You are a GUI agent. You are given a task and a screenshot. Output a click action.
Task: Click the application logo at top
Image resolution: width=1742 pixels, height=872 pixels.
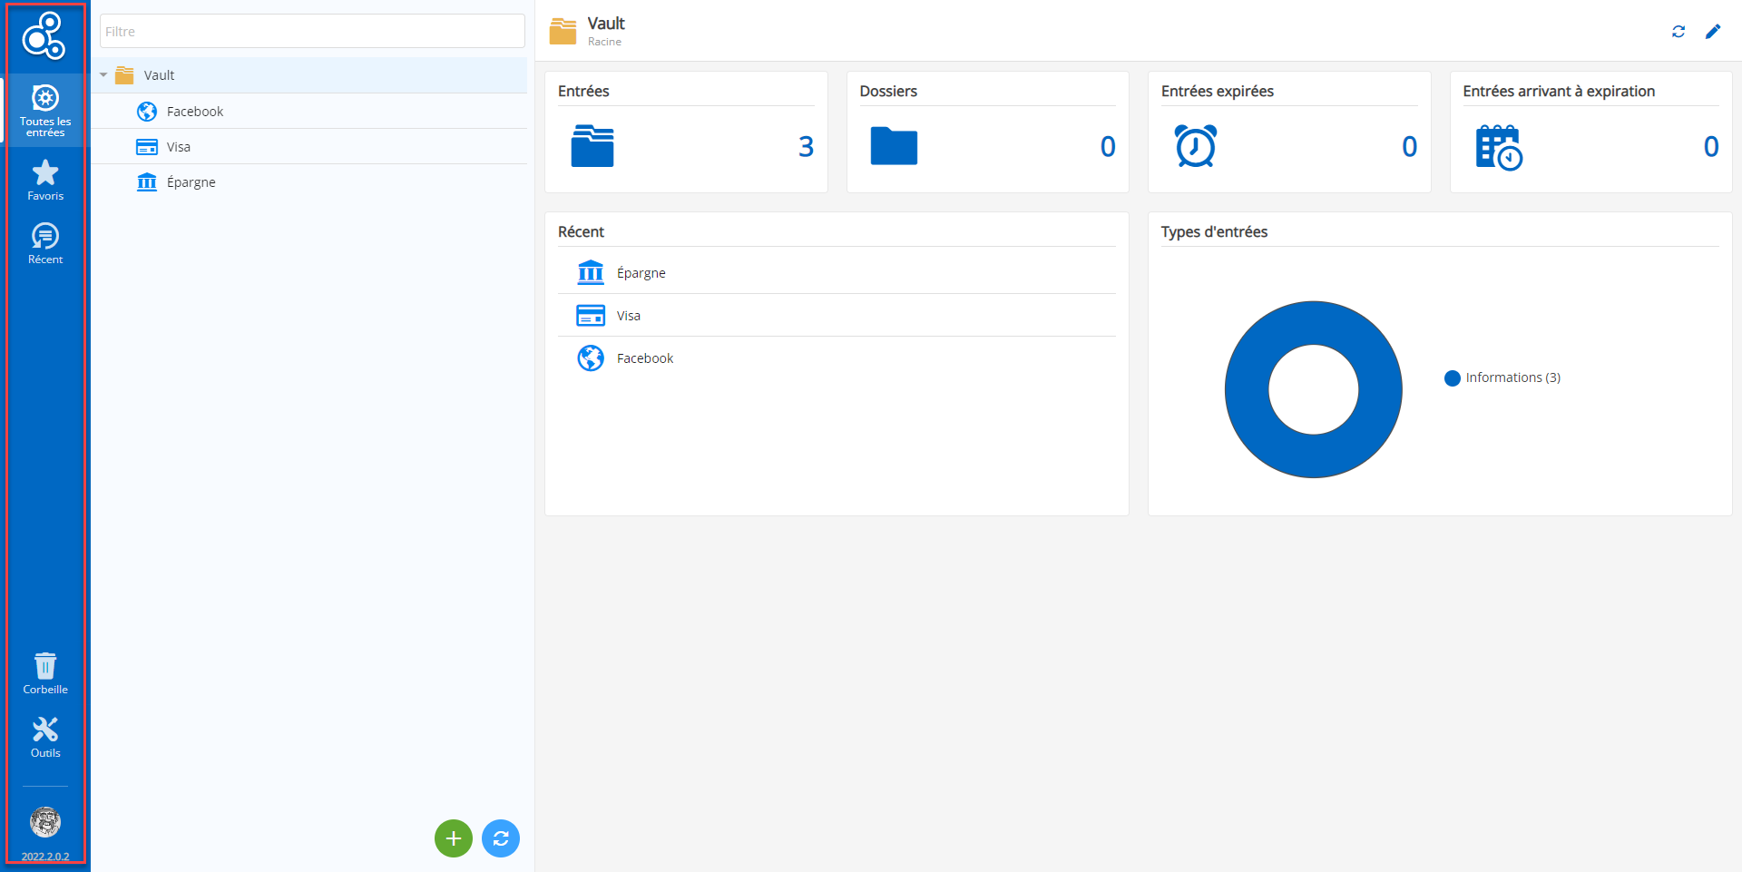coord(44,35)
